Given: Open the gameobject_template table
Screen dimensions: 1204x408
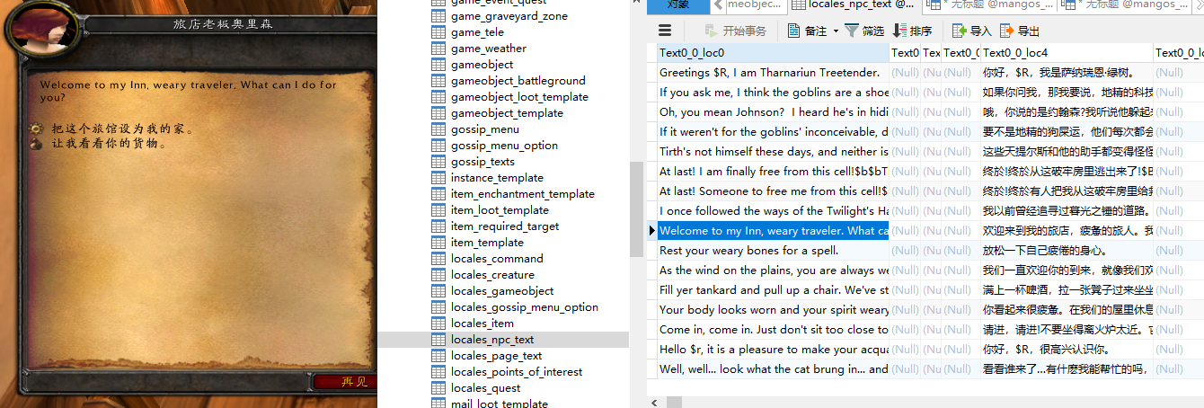Looking at the screenshot, I should tap(507, 113).
